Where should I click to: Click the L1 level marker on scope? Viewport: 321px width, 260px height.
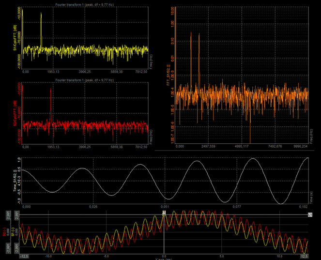click(310, 215)
